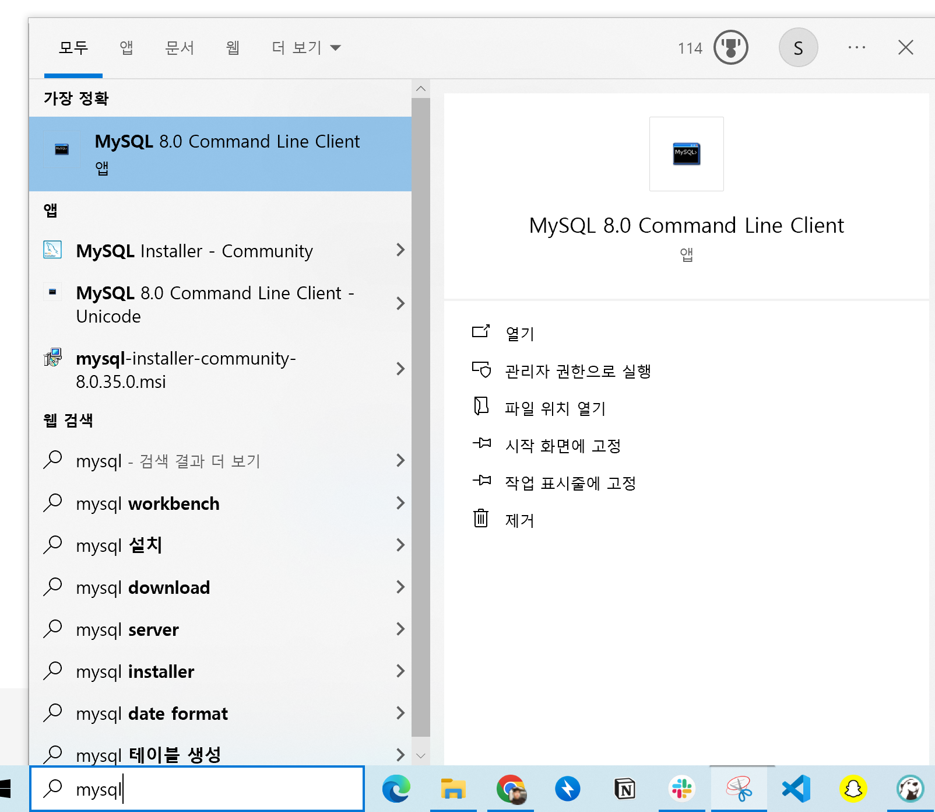The width and height of the screenshot is (935, 812).
Task: Open the blue lightning bolt app on the taskbar
Action: click(x=568, y=789)
